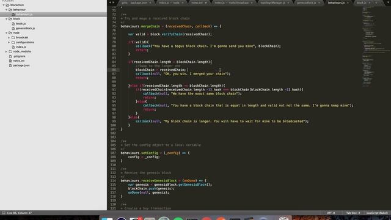Screen dimensions: 391x220
Task: Click the file icon next to .gitignore
Action: click(x=10, y=56)
